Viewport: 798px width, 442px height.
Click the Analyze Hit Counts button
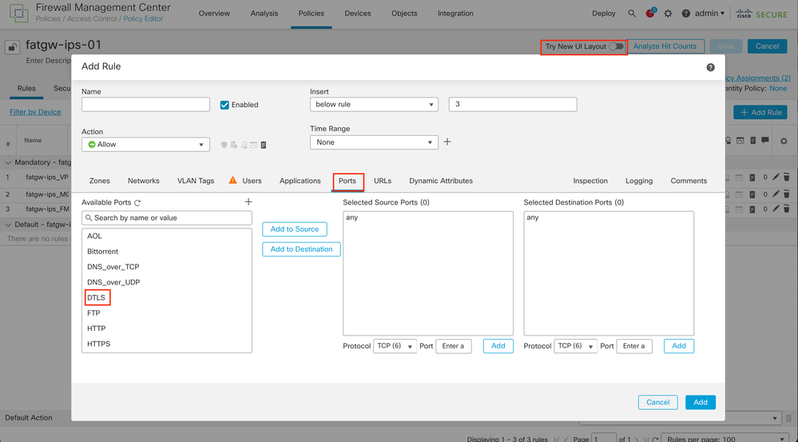click(665, 46)
